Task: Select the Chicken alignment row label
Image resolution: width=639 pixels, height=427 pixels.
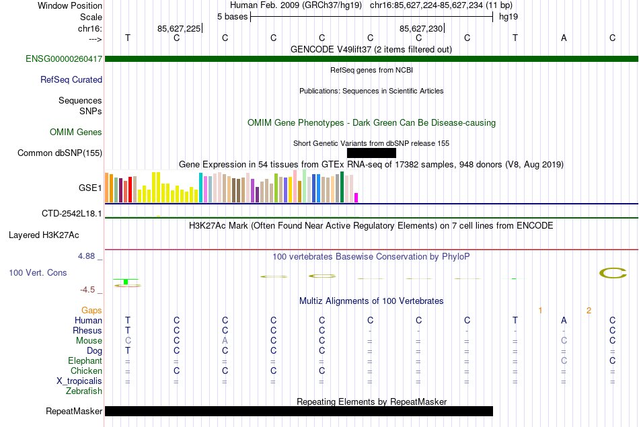Action: [x=86, y=371]
